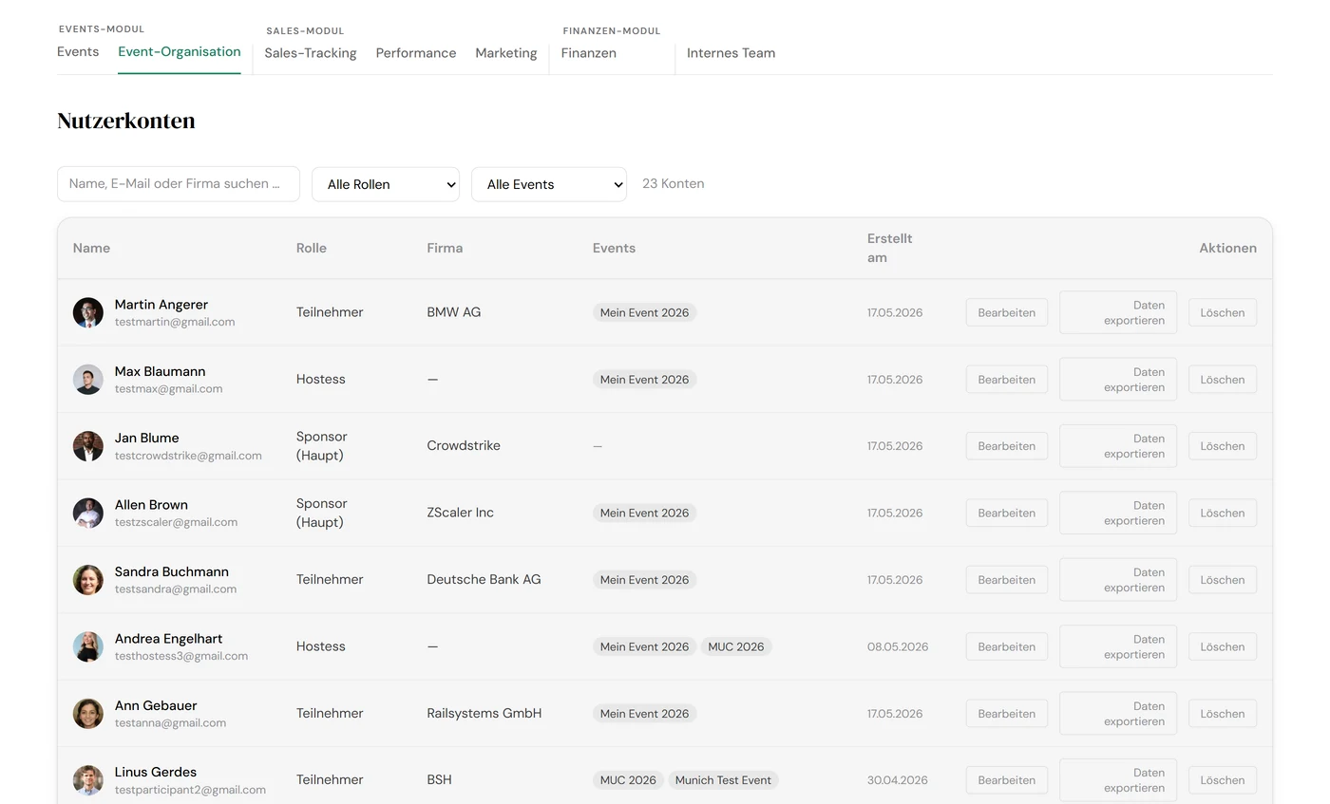Click Allen Brown's profile avatar

pyautogui.click(x=88, y=513)
